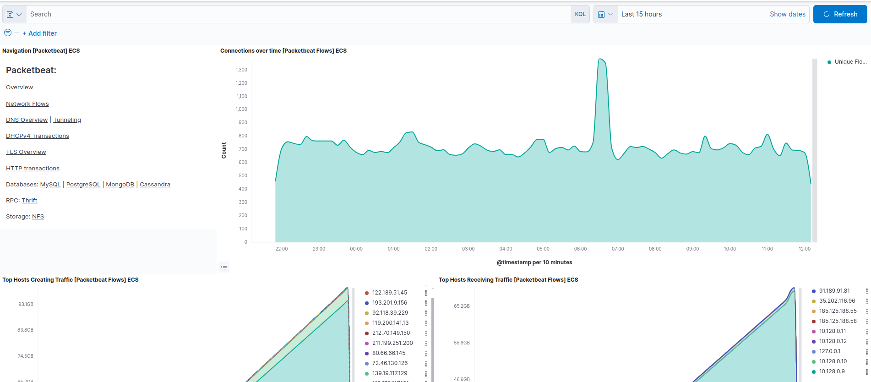Image resolution: width=871 pixels, height=382 pixels.
Task: Open options for 139.19.117.129 legend item
Action: tap(426, 373)
